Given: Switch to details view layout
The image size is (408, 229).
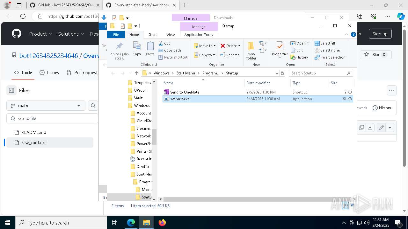Looking at the screenshot, I should pyautogui.click(x=346, y=206).
